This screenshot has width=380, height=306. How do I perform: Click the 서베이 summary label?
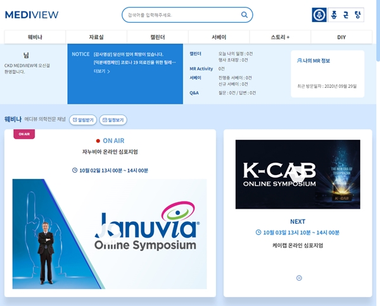pos(195,78)
